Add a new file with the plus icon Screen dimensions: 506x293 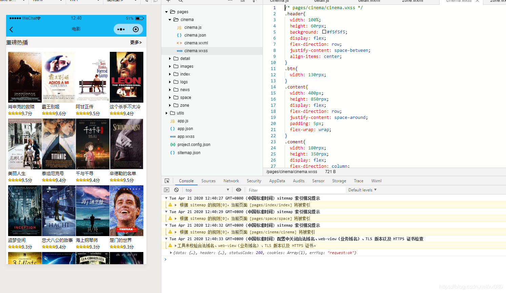[168, 1]
